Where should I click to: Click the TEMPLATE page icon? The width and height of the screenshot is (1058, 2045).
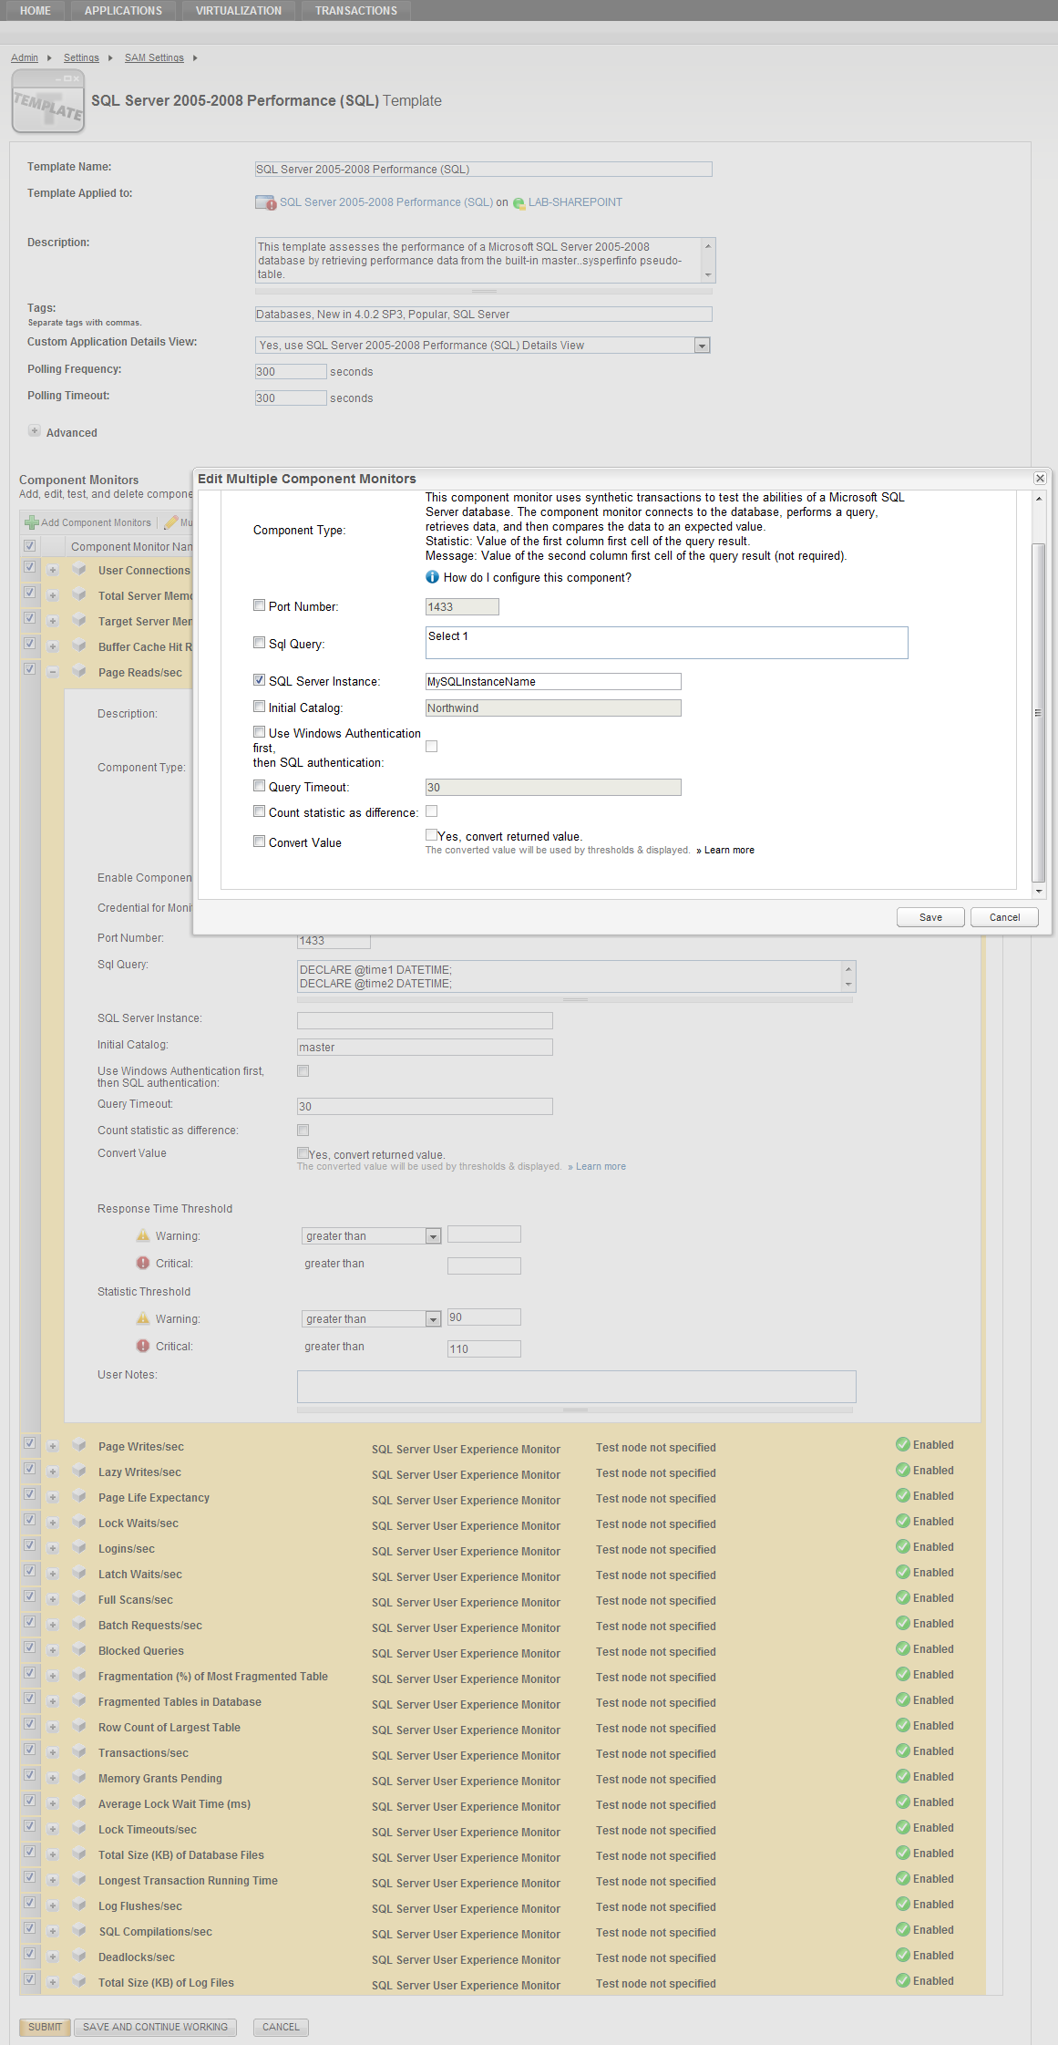click(x=48, y=102)
